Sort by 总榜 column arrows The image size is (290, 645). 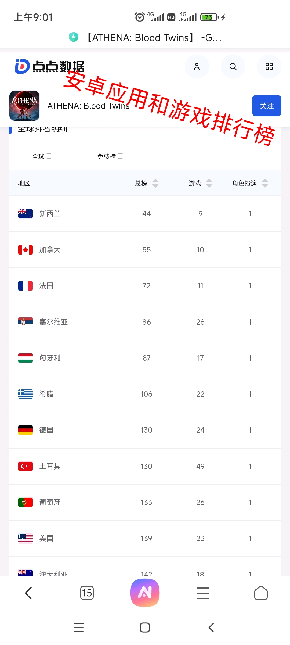tap(155, 183)
